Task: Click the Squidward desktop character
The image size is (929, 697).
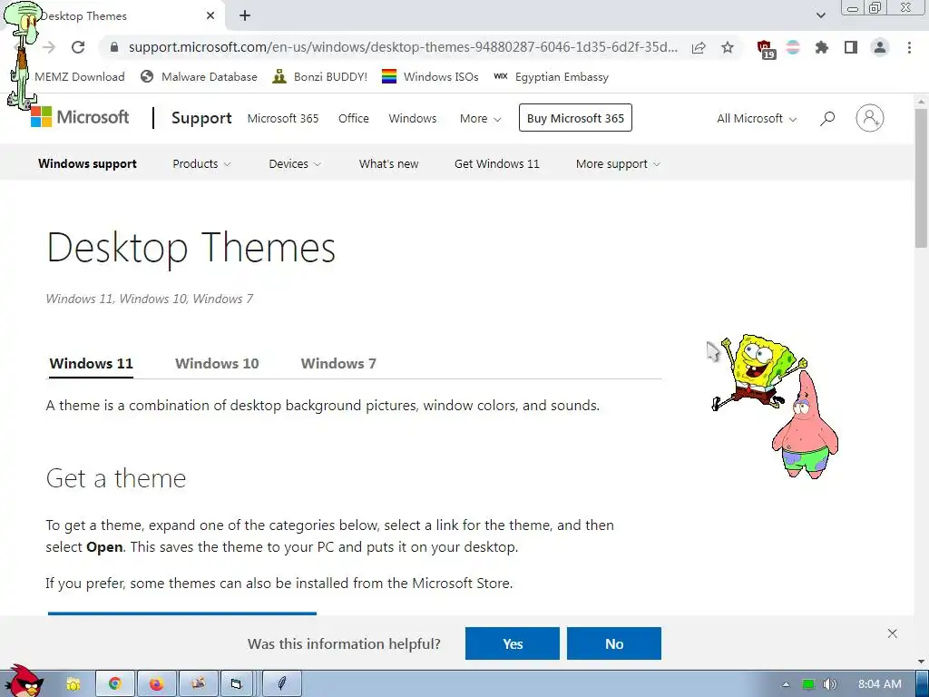Action: pyautogui.click(x=23, y=56)
